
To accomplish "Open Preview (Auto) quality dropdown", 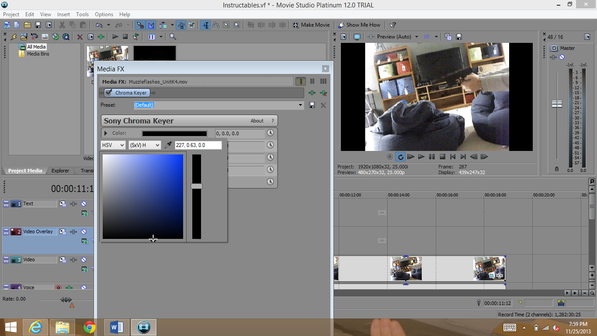I will pyautogui.click(x=417, y=37).
